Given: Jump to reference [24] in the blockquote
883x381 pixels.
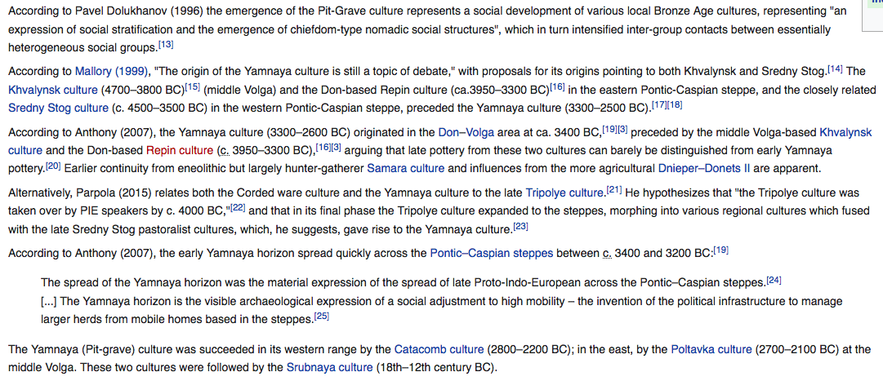Looking at the screenshot, I should (774, 280).
